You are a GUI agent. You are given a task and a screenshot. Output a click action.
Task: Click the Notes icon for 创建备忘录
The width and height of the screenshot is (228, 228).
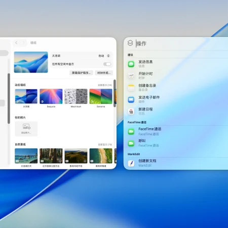pos(131,88)
